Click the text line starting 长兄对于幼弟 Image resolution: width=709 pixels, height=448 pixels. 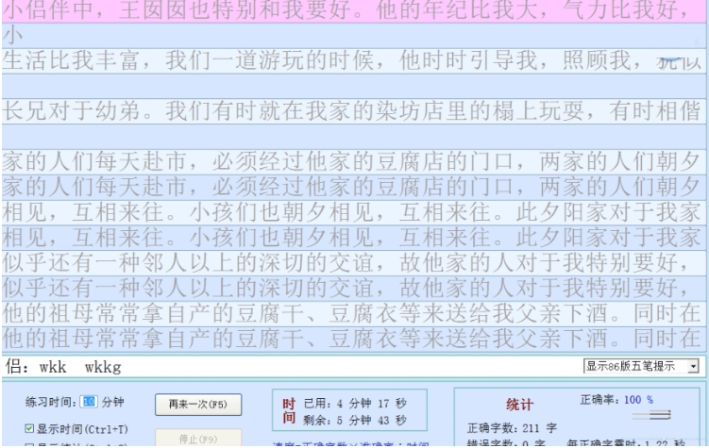pyautogui.click(x=354, y=111)
